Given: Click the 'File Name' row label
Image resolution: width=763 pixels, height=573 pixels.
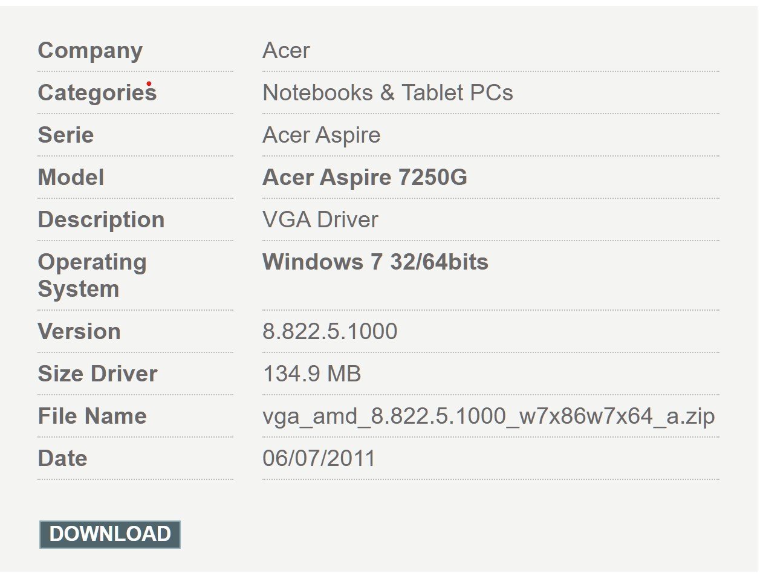Looking at the screenshot, I should [x=93, y=416].
